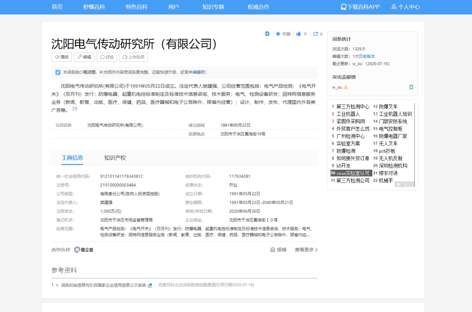Give a thumbs up on this entry
Screen dimensions: 472x312
click(x=299, y=33)
